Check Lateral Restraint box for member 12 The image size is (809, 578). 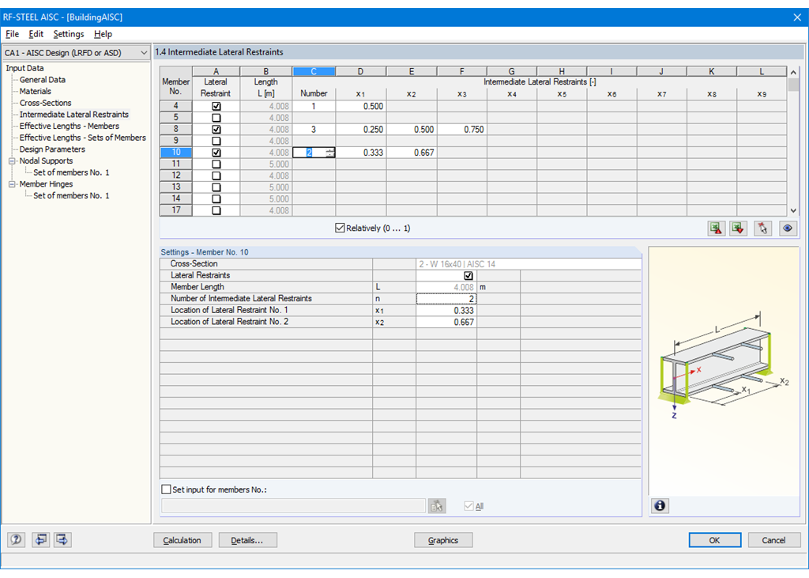coord(216,176)
